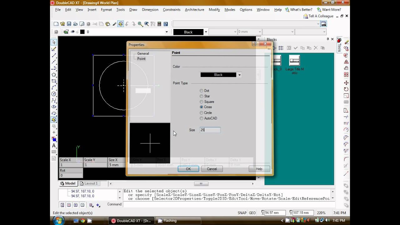Switch to the Layout 1 tab
The height and width of the screenshot is (225, 400).
pyautogui.click(x=89, y=183)
